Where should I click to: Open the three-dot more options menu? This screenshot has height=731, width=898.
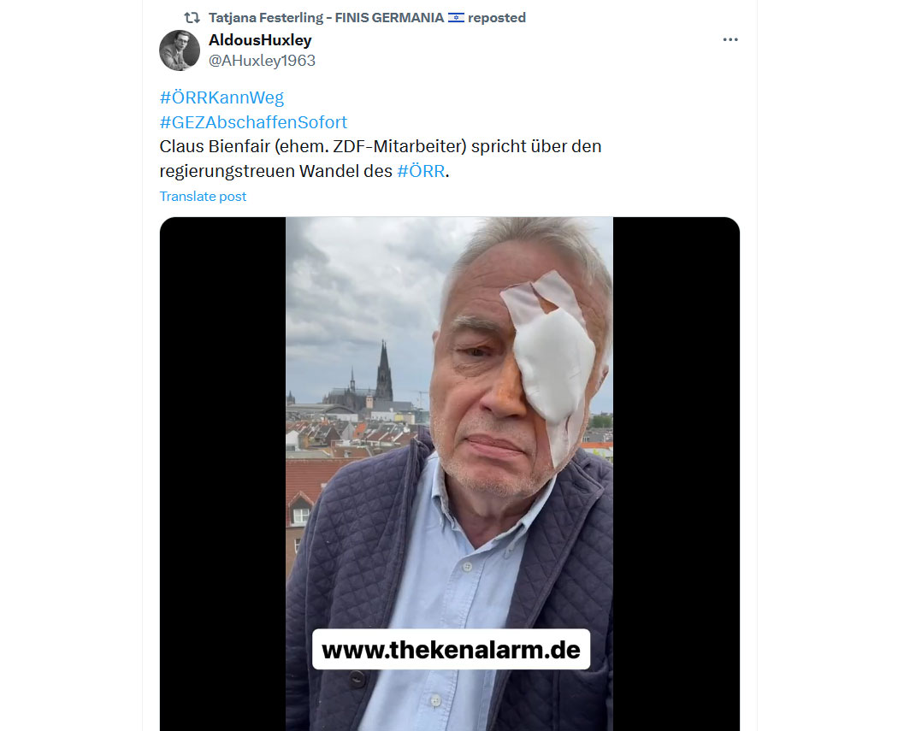pos(730,39)
